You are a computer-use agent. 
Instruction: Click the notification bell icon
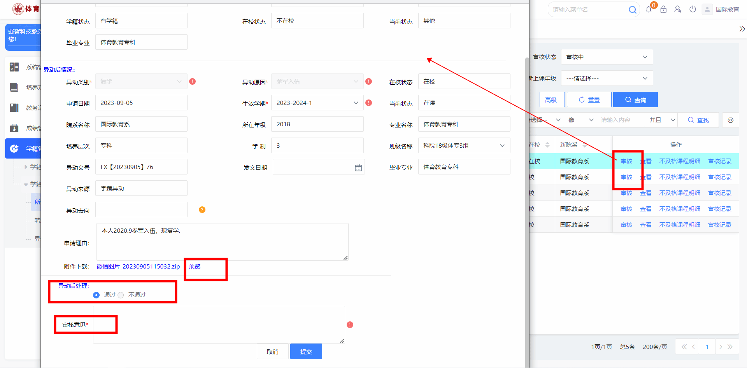[649, 9]
